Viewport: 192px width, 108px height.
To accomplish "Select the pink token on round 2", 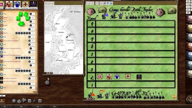I will pos(100,77).
